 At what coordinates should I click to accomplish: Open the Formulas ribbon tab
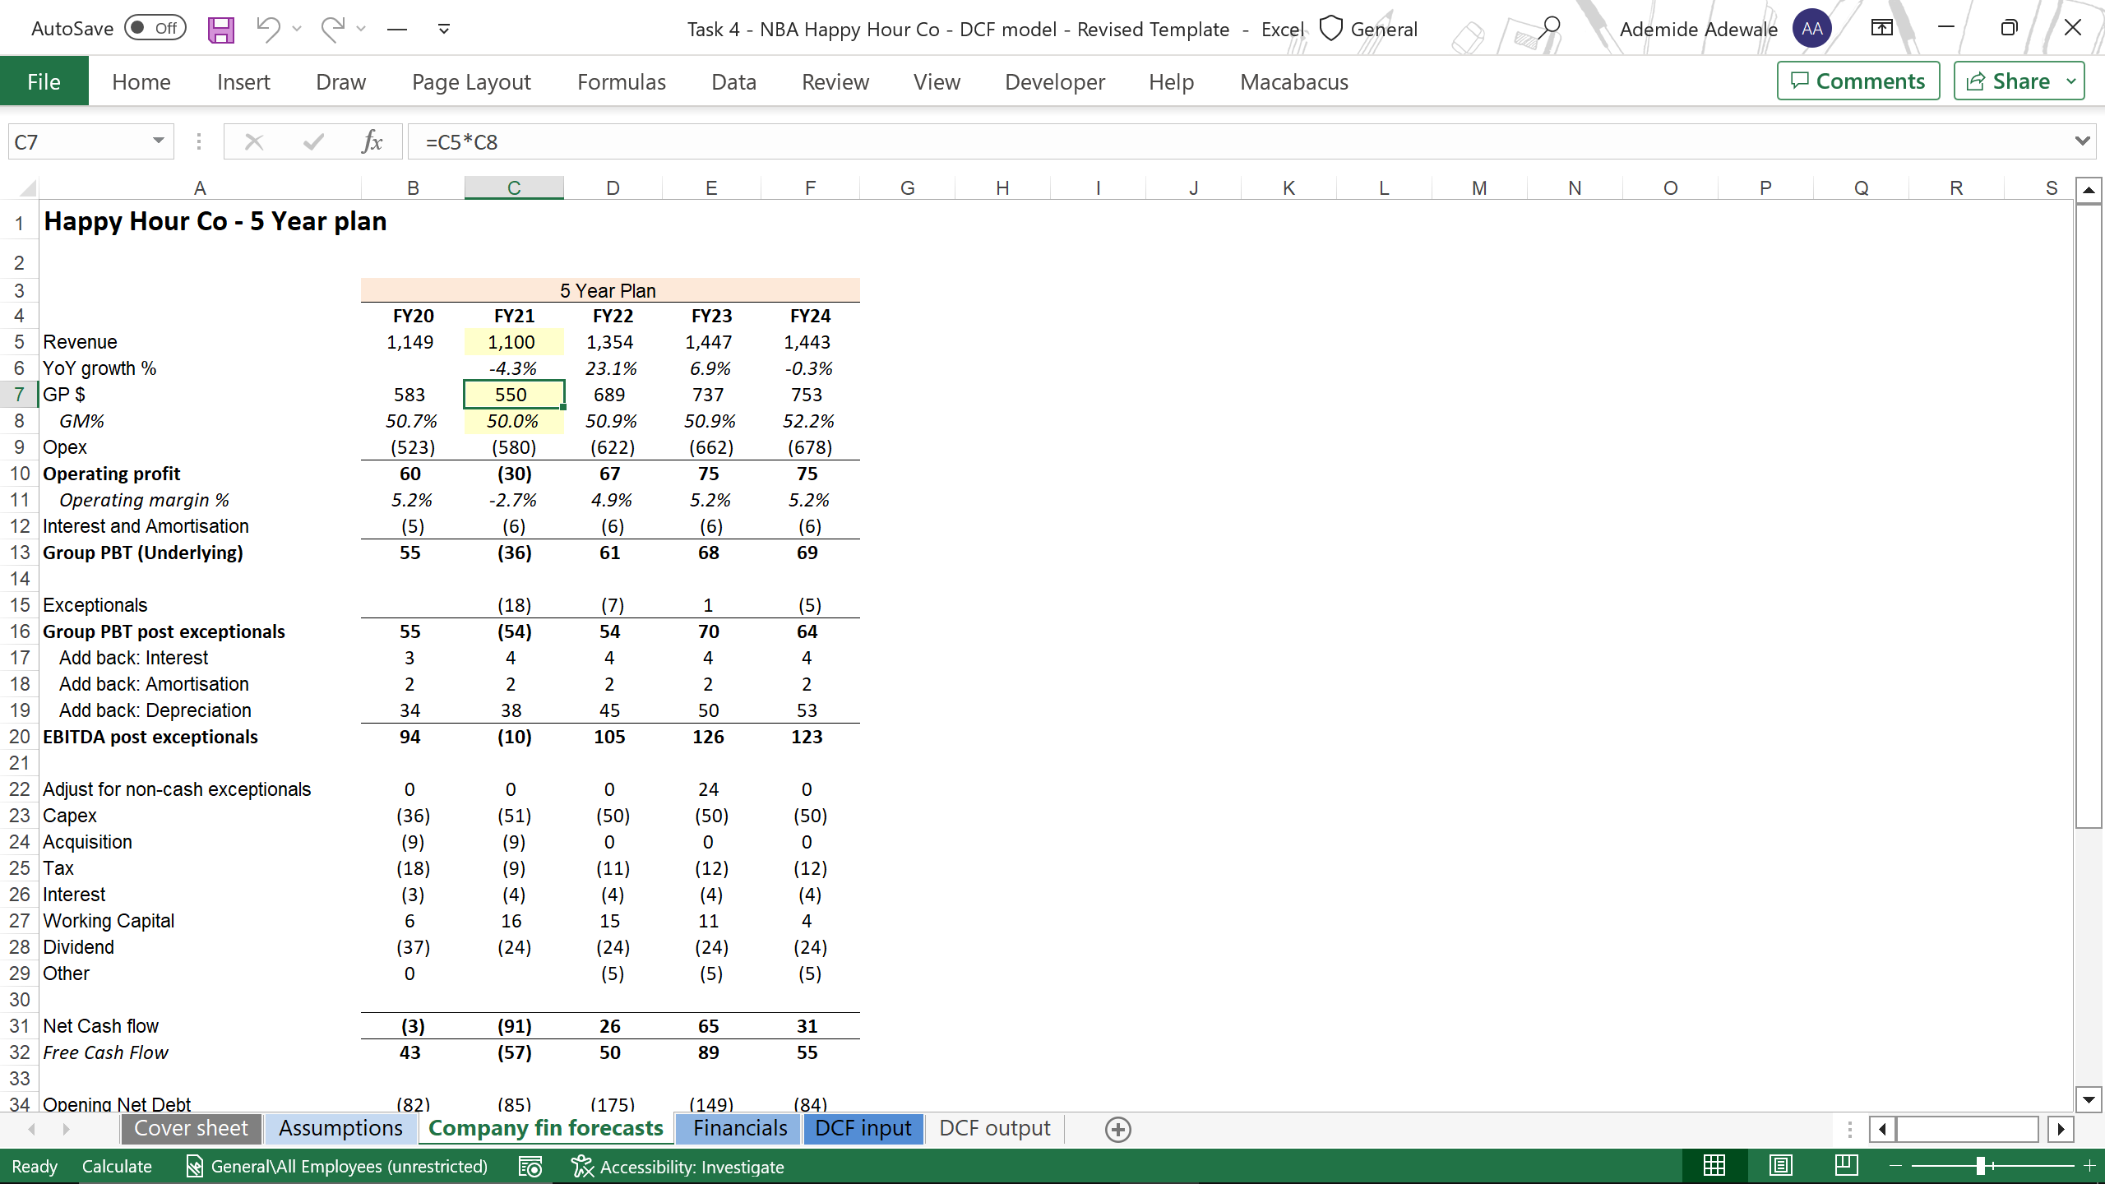point(621,82)
